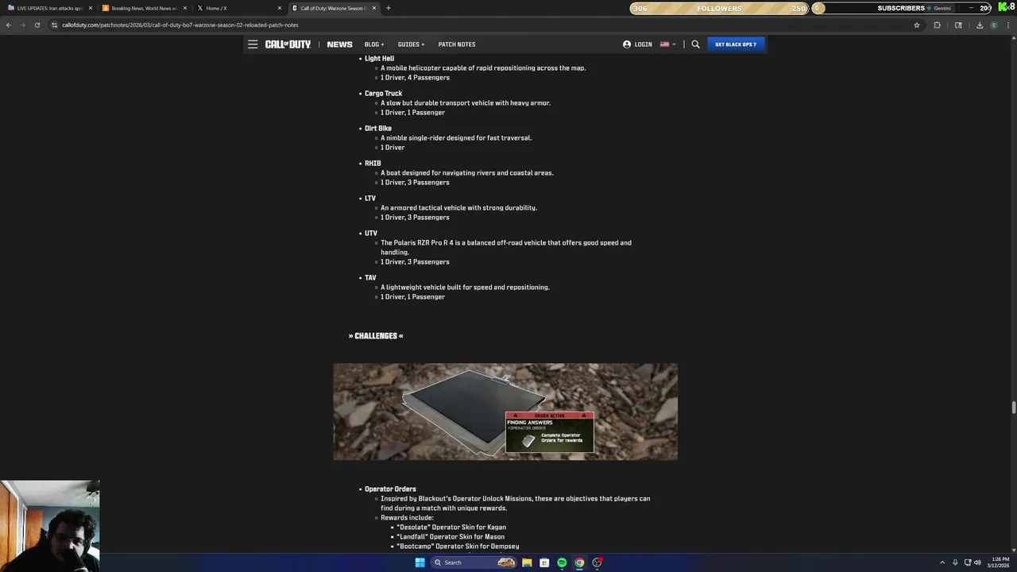Click the microphone icon in system tray
Image resolution: width=1017 pixels, height=572 pixels.
pyautogui.click(x=955, y=562)
